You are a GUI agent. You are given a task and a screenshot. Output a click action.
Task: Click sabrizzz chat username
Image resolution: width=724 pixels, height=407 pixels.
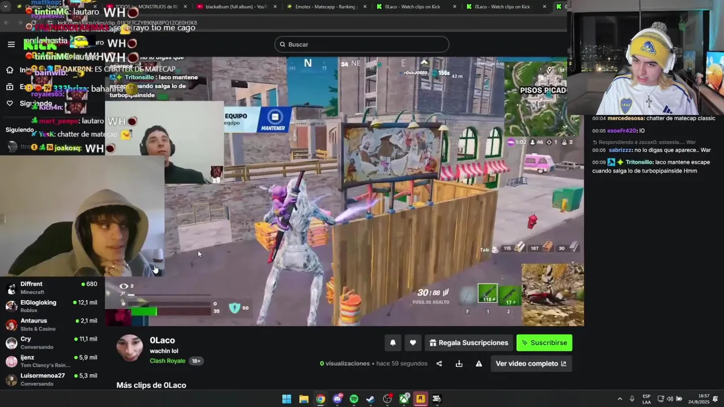[620, 150]
